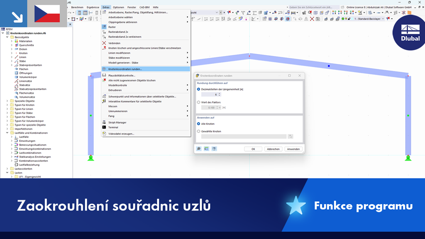Click Knotenkoordinaten runden.rf6 model name in tree

click(28, 33)
